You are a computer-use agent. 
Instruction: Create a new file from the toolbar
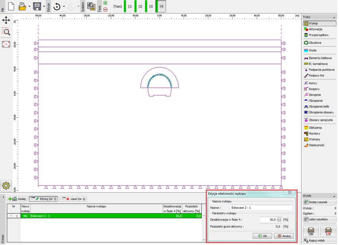(x=11, y=6)
